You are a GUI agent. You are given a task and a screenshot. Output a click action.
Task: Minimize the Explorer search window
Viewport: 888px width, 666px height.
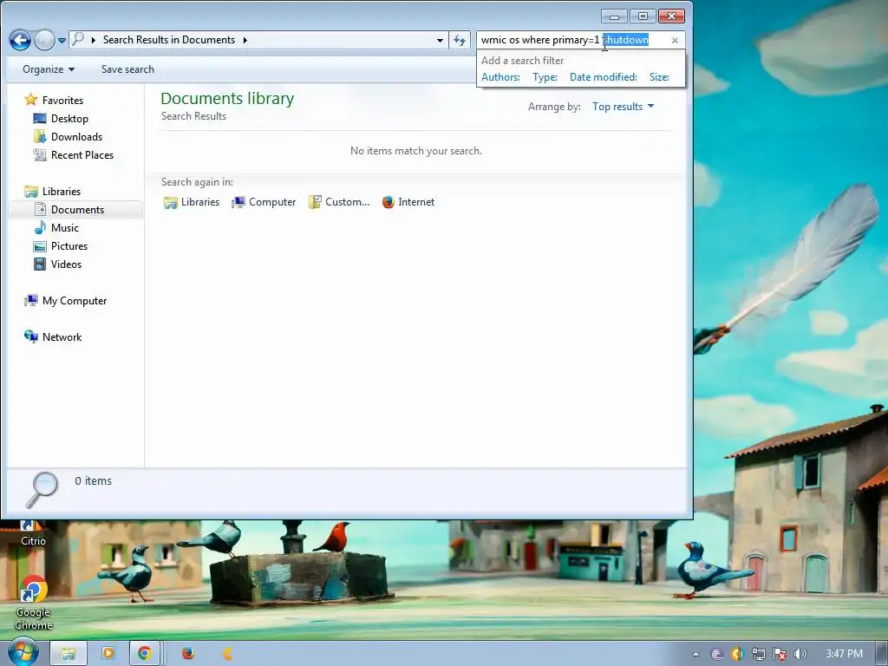click(x=615, y=16)
